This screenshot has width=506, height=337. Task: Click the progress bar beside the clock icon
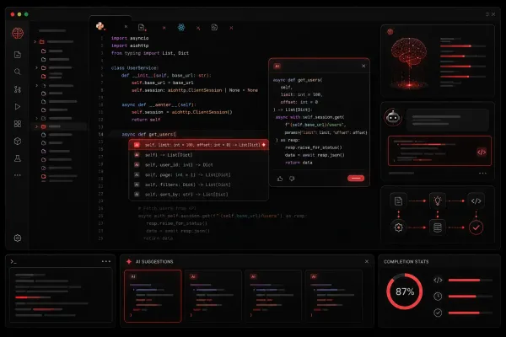click(471, 296)
